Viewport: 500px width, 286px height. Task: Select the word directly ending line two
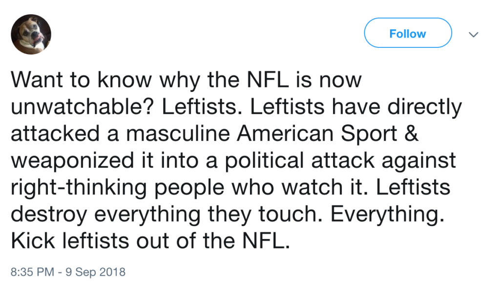424,106
